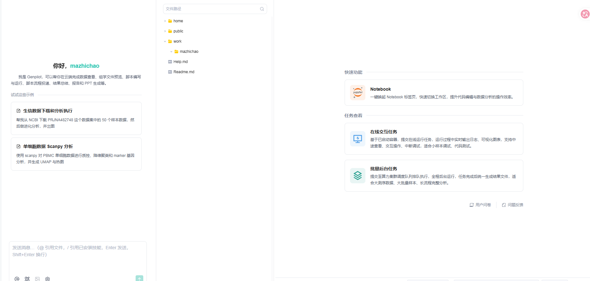Click the green send arrow button
Image resolution: width=590 pixels, height=281 pixels.
(x=139, y=278)
